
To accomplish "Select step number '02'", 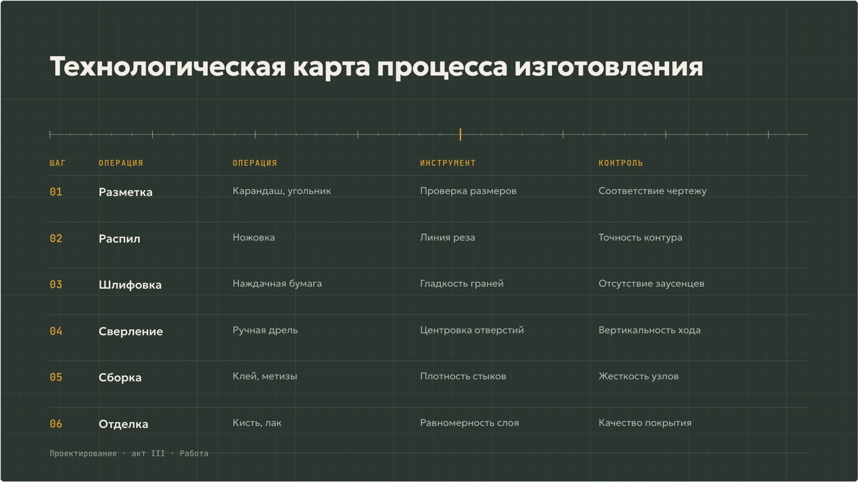I will pyautogui.click(x=56, y=238).
